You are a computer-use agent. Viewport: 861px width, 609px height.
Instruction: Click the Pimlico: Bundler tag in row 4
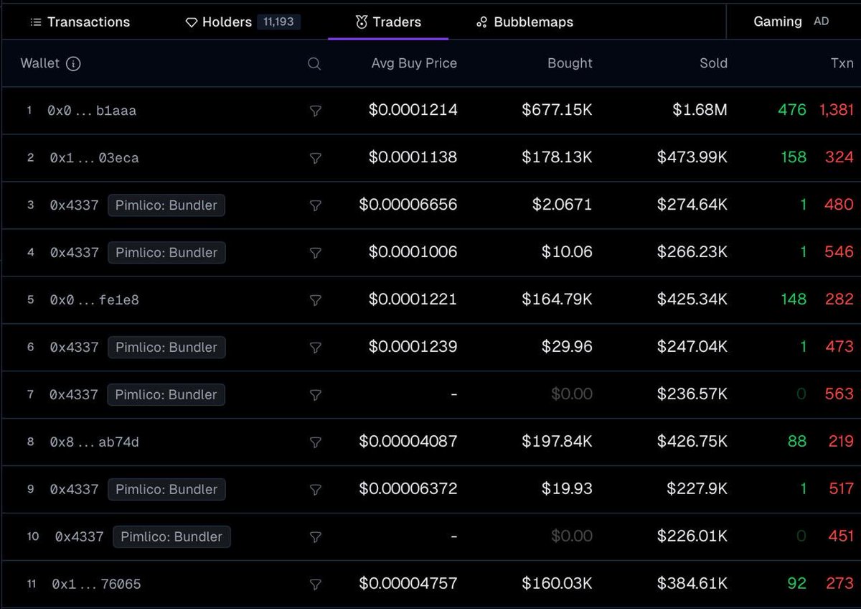(x=166, y=253)
